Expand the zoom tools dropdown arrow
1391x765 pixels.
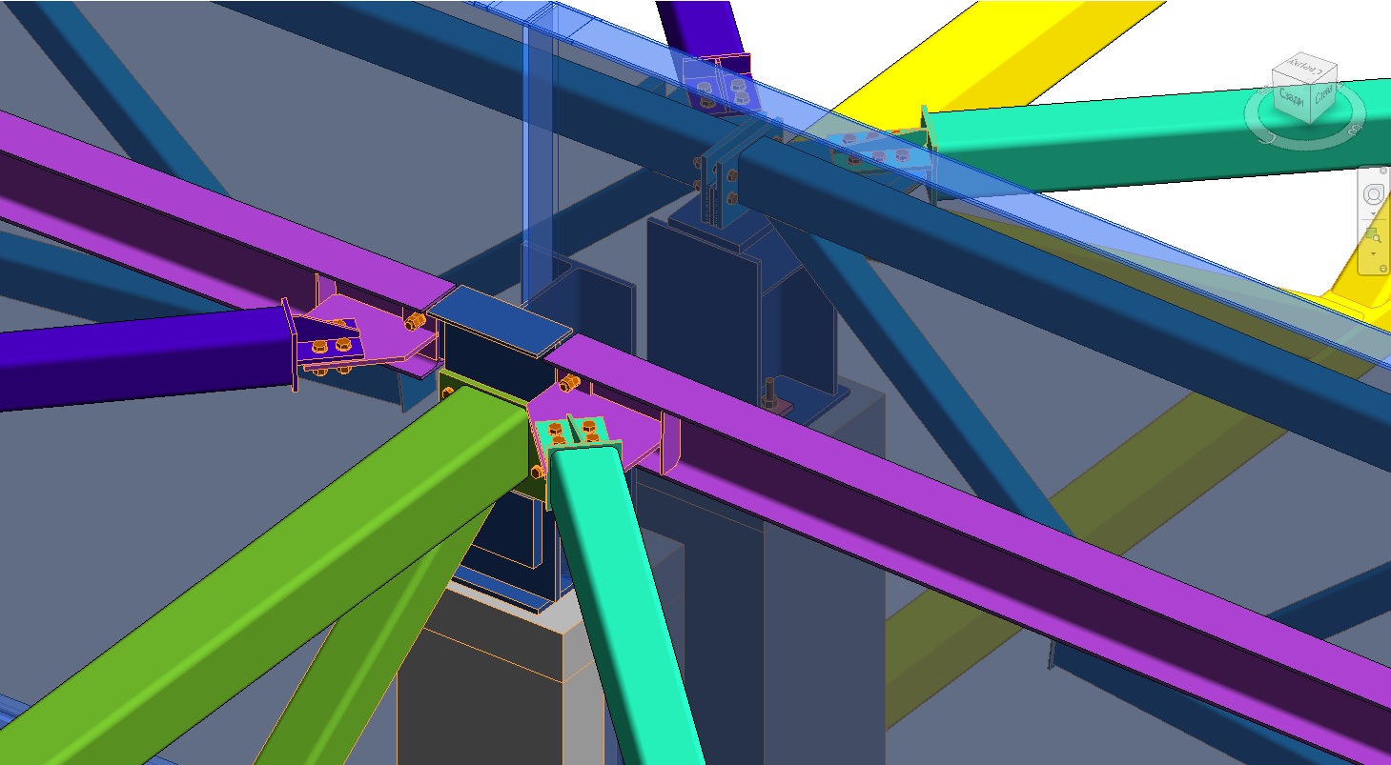[1373, 254]
